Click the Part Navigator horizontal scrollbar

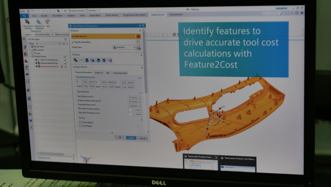click(x=51, y=154)
